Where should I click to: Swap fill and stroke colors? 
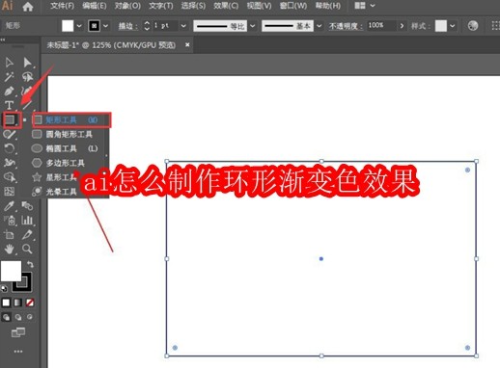click(x=30, y=265)
